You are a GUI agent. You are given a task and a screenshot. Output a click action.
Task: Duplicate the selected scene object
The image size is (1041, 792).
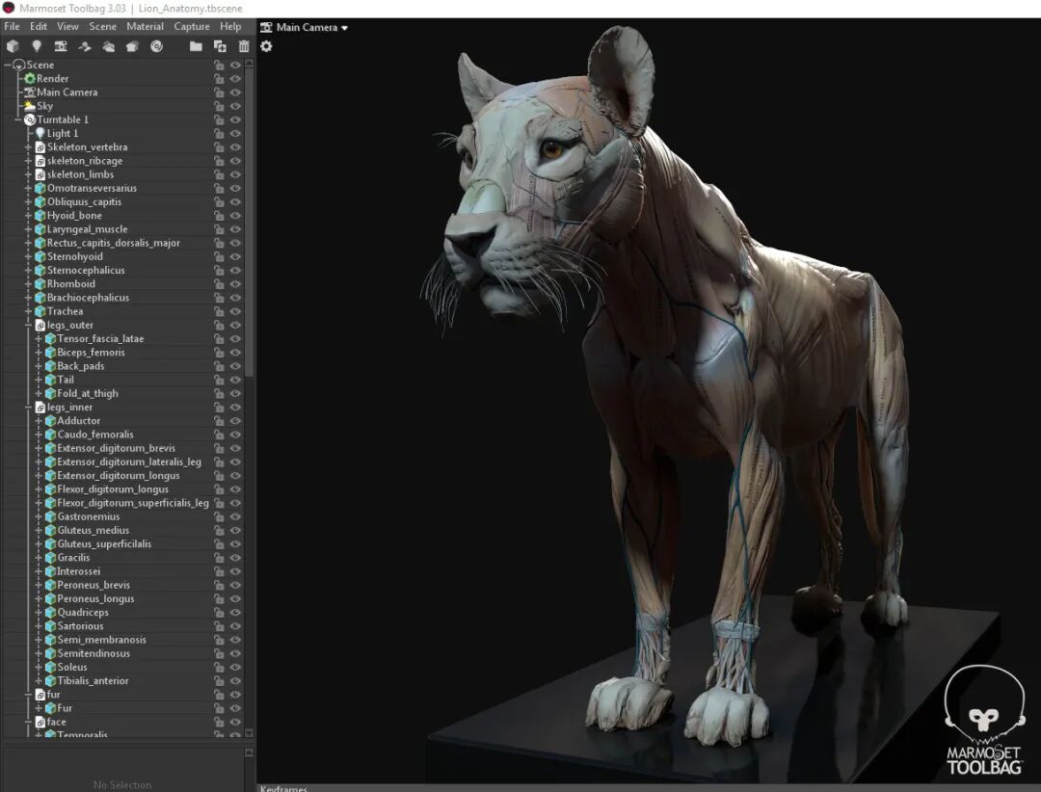tap(220, 46)
